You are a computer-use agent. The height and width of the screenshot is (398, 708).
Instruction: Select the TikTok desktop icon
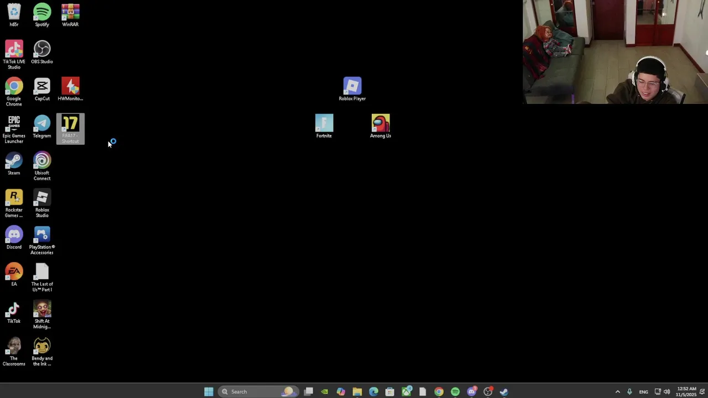click(x=14, y=312)
